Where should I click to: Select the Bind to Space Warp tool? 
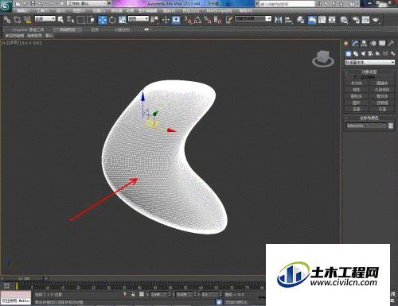pyautogui.click(x=28, y=20)
